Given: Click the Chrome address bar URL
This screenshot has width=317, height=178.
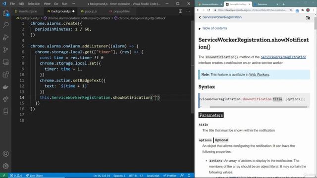Looking at the screenshot, I should point(252,10).
